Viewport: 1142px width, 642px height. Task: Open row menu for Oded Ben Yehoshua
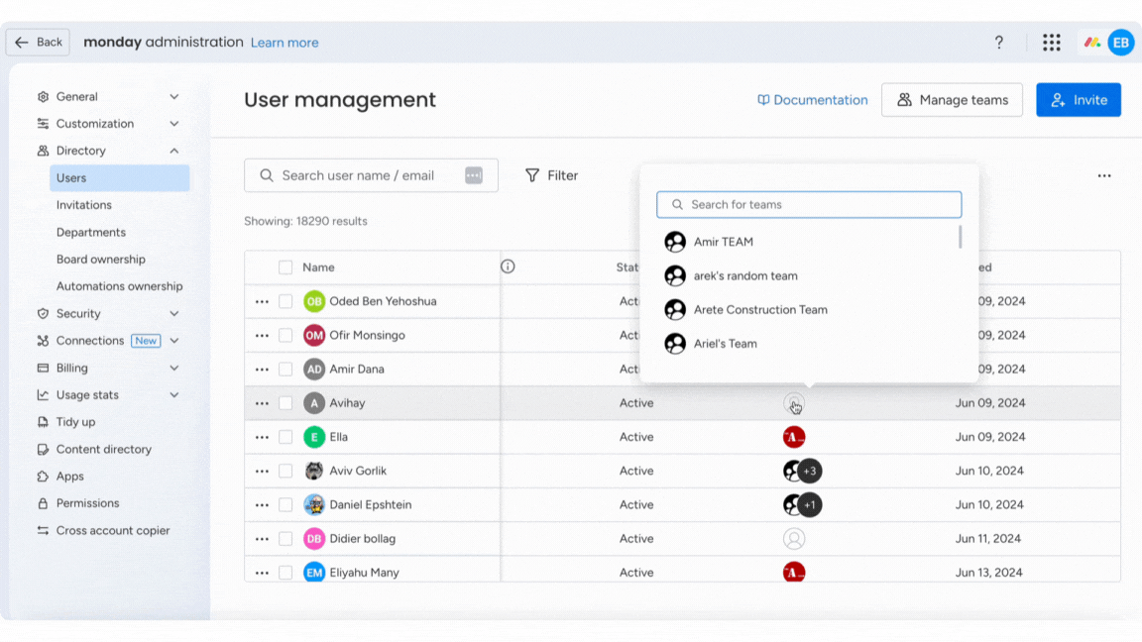(262, 301)
